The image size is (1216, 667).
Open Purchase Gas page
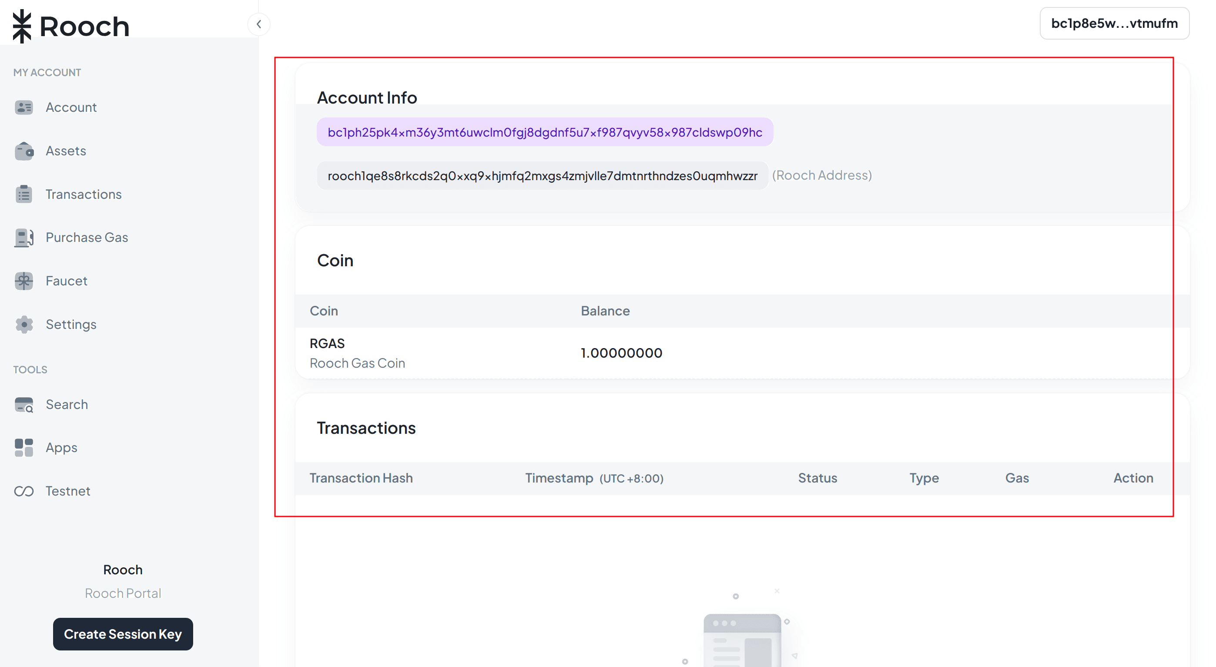point(87,238)
